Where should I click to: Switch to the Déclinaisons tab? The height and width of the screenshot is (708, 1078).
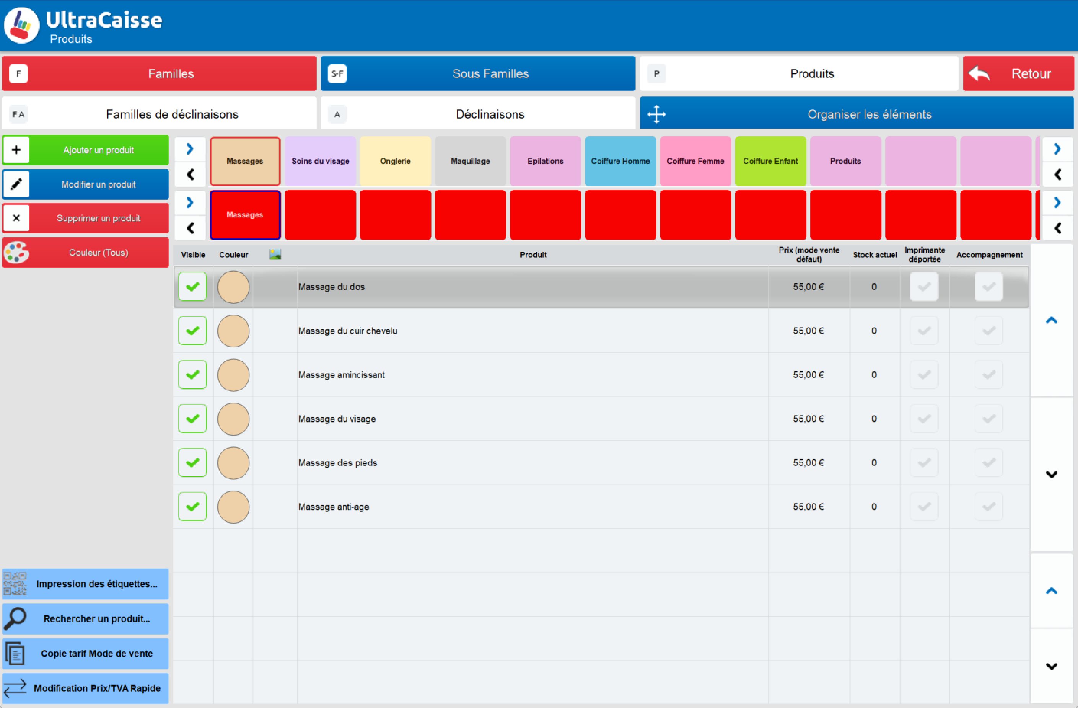[x=478, y=114]
